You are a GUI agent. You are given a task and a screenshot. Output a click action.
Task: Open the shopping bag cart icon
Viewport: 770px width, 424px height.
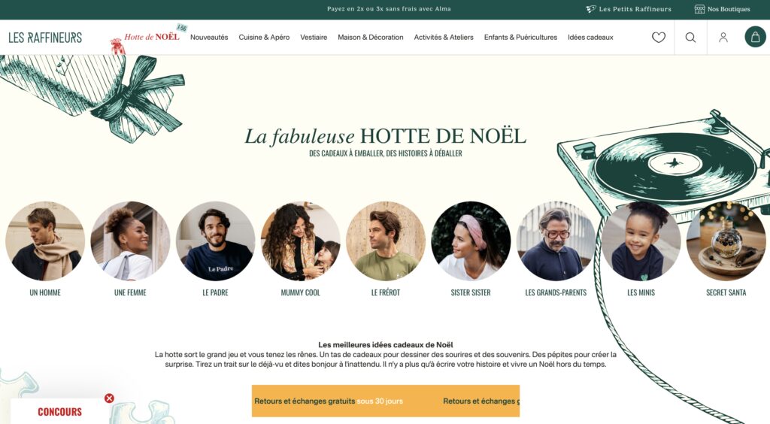[755, 38]
